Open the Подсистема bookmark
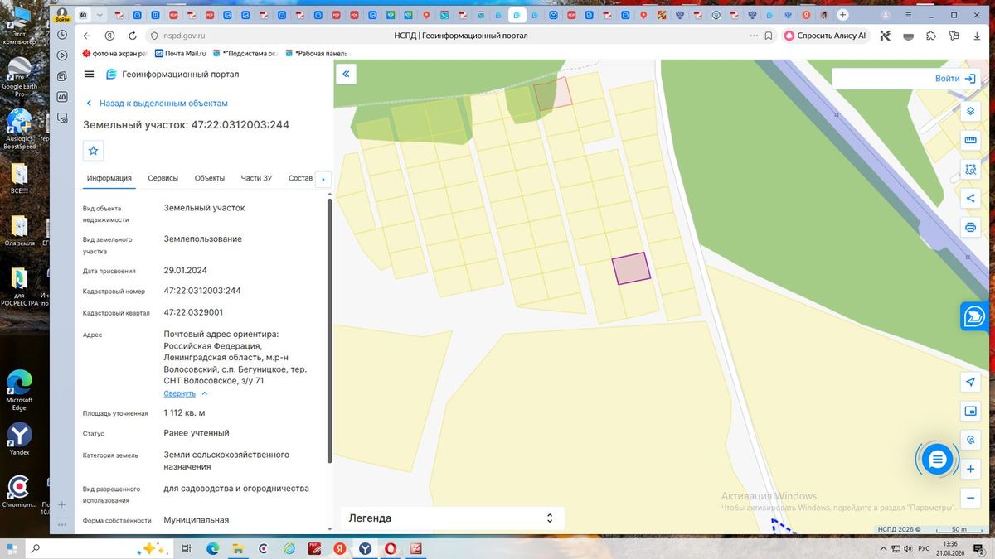 pos(245,53)
